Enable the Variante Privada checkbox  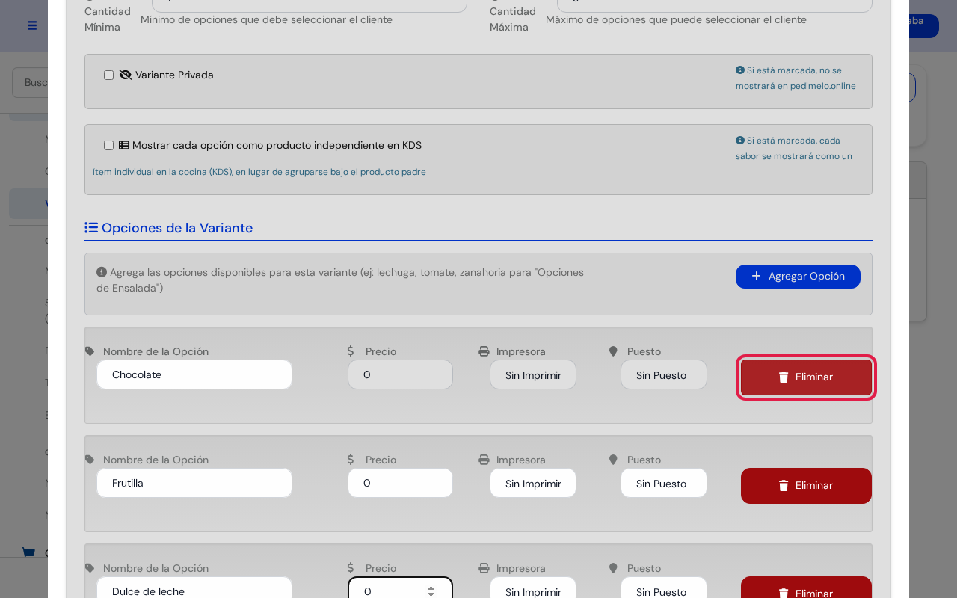[109, 75]
